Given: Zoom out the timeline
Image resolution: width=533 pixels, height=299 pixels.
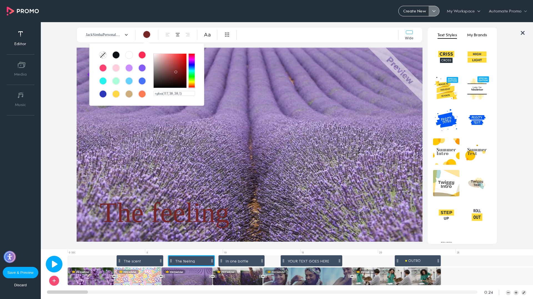Looking at the screenshot, I should click(x=508, y=293).
